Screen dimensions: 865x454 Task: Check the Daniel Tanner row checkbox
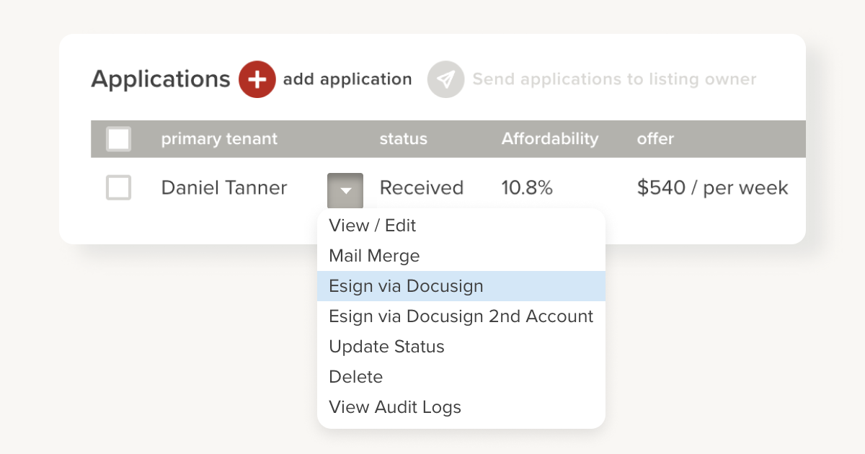point(118,188)
